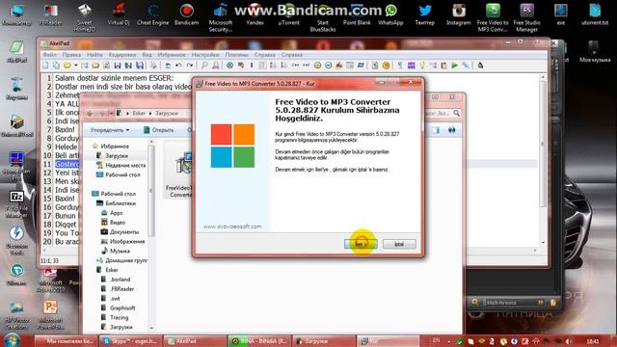Switch to the AkelPad taskbar button
The image size is (617, 347).
point(195,341)
